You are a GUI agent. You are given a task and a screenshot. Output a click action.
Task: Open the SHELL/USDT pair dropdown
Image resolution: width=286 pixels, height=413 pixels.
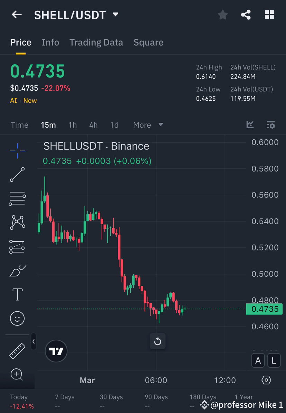coord(115,15)
